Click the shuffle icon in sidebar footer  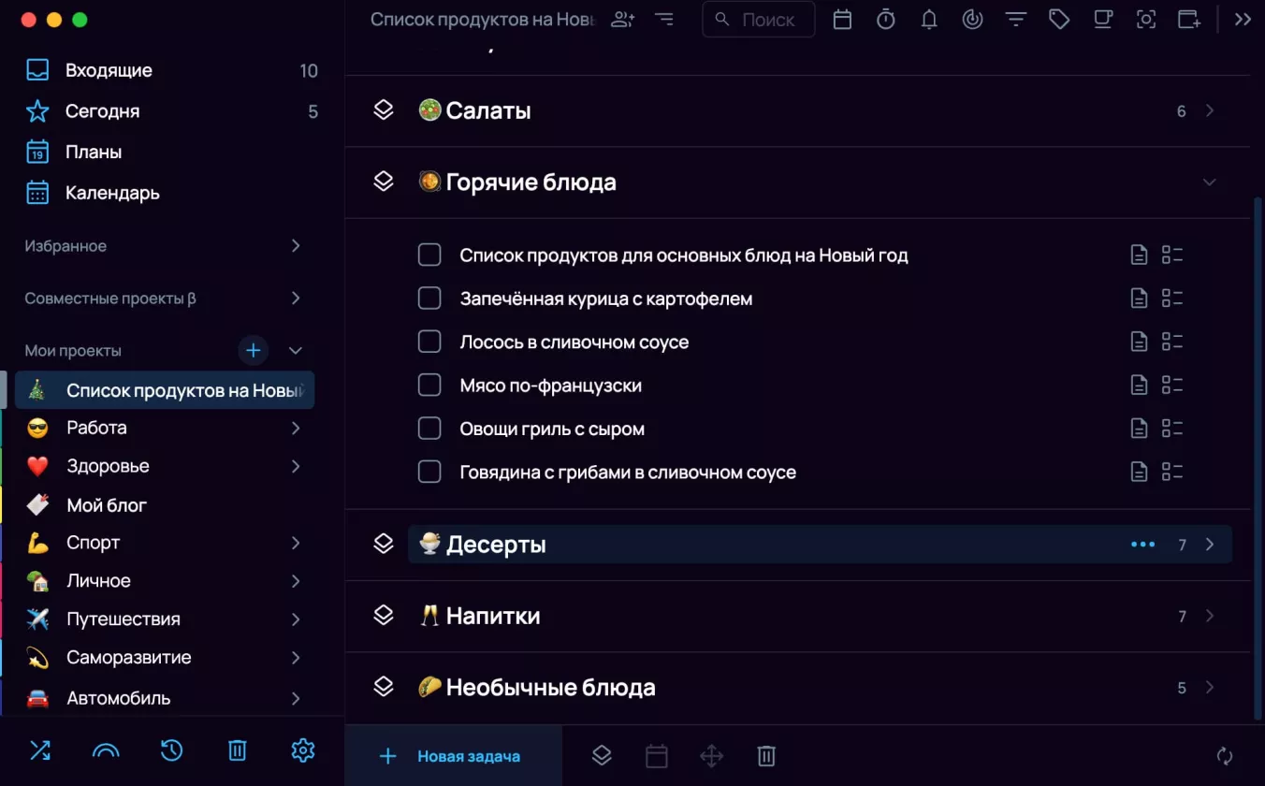(x=40, y=750)
